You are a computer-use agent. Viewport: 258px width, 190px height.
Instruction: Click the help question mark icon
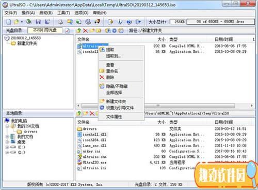pyautogui.click(x=129, y=22)
